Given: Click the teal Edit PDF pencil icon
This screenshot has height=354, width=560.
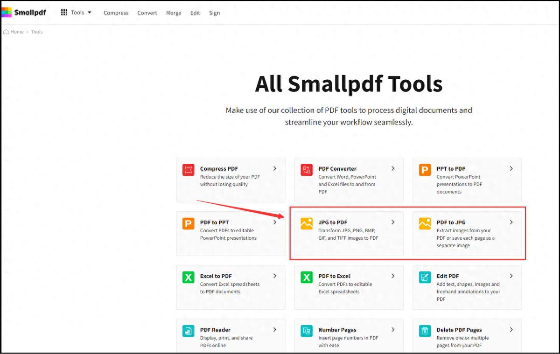Looking at the screenshot, I should 425,277.
